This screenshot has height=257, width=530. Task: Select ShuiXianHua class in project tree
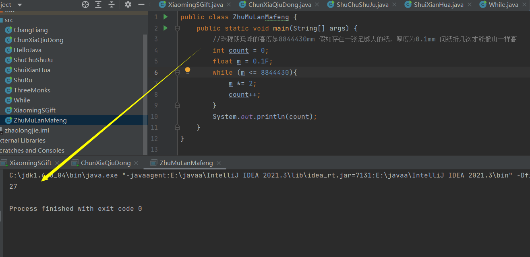32,70
